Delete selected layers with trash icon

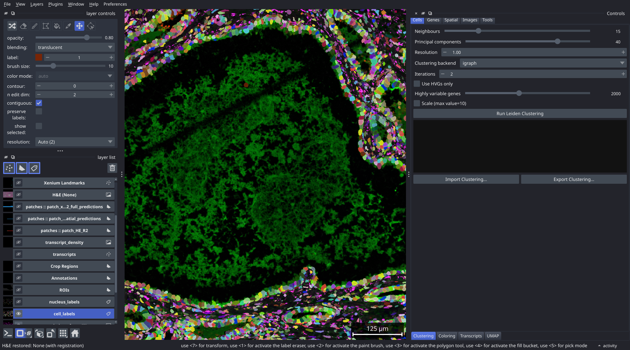point(112,168)
